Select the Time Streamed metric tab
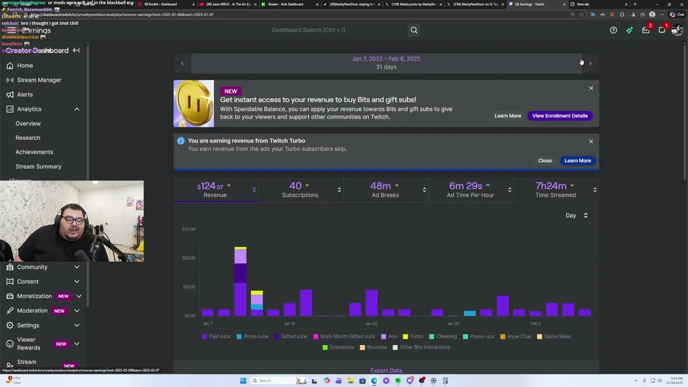 (556, 190)
